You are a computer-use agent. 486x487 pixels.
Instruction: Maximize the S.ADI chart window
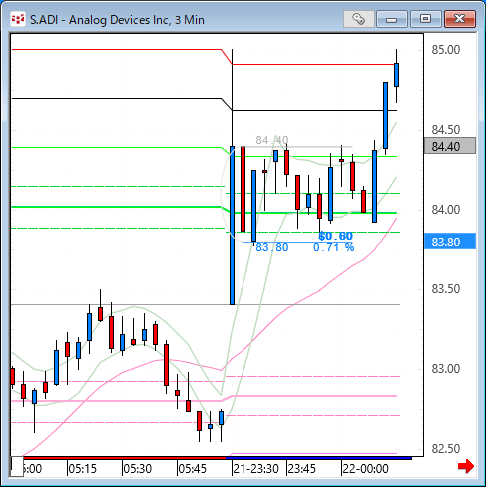[x=425, y=19]
